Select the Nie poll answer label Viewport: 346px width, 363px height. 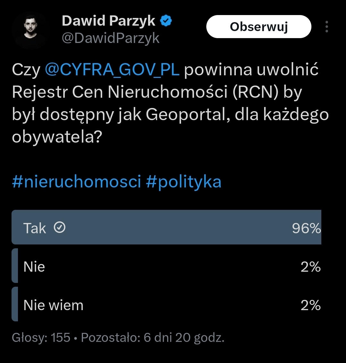pyautogui.click(x=34, y=267)
